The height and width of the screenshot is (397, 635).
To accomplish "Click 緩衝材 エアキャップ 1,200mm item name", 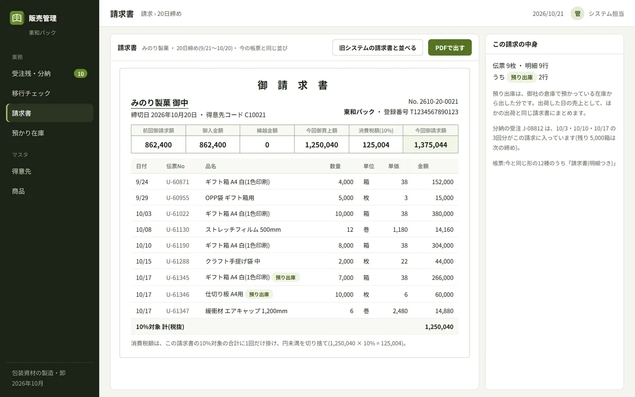I will (247, 311).
